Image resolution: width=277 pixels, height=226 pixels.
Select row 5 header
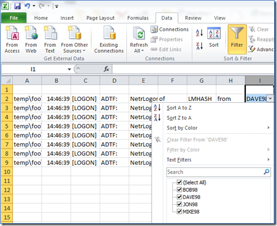tap(7, 126)
